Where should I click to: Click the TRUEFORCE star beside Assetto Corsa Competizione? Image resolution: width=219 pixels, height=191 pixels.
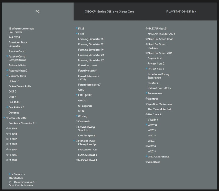click(x=7, y=56)
